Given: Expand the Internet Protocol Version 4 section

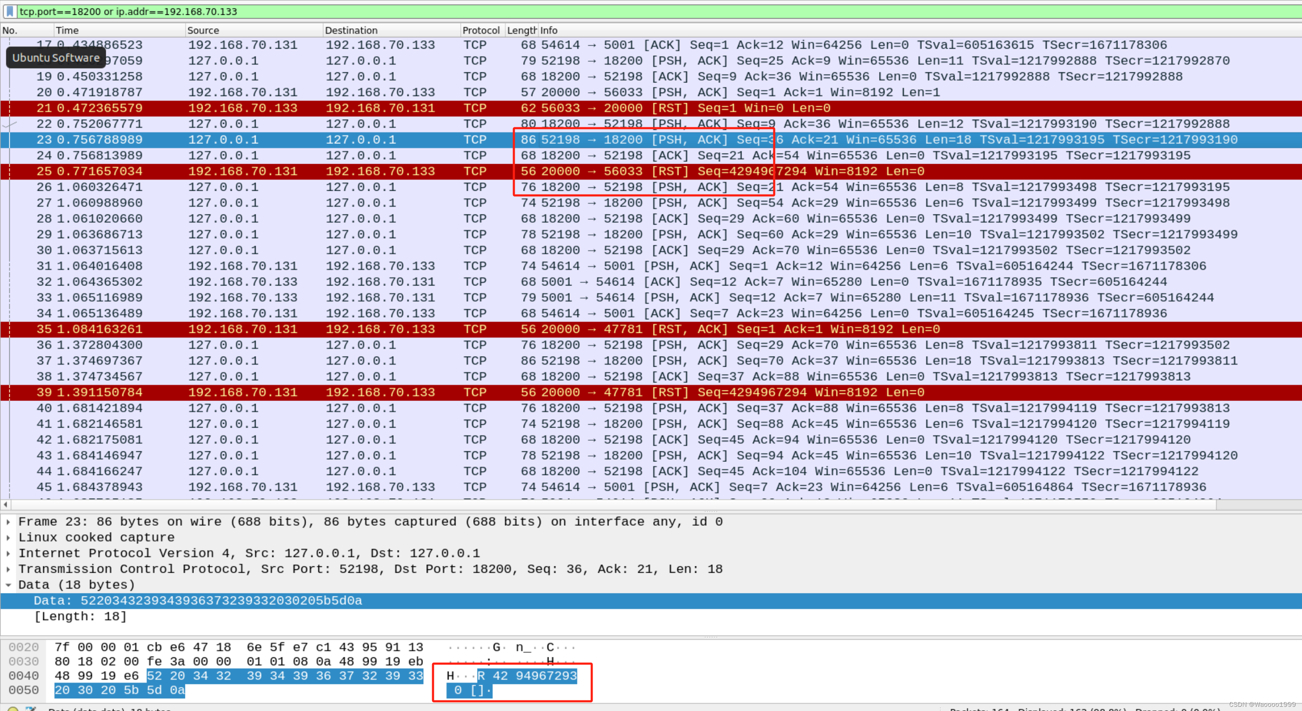Looking at the screenshot, I should pyautogui.click(x=8, y=553).
